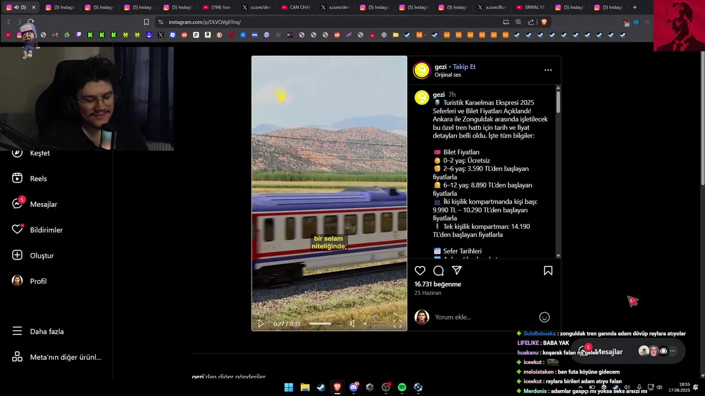Open post options three-dot menu
The image size is (705, 396).
[x=548, y=70]
